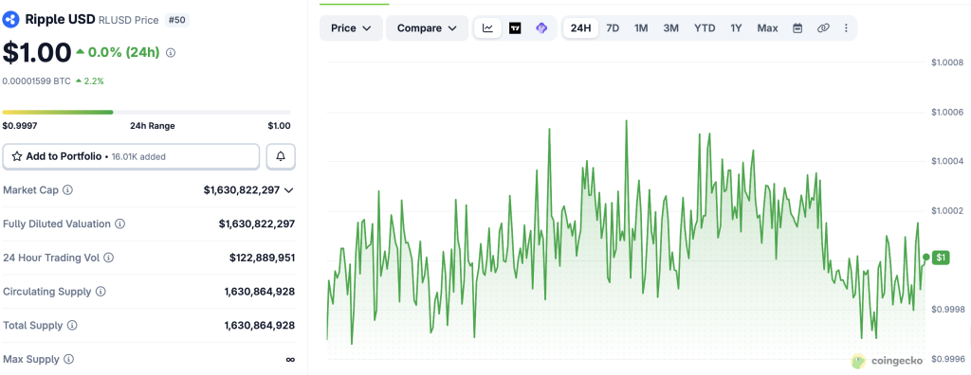Click the Max Supply infinity symbol
The height and width of the screenshot is (375, 971).
290,359
